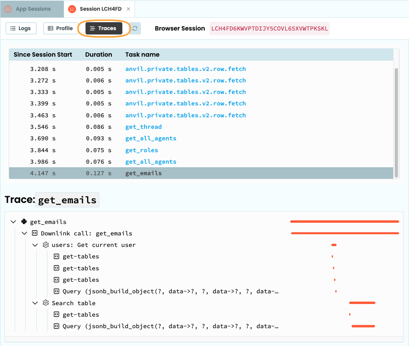Open the get_roles trace

click(141, 150)
